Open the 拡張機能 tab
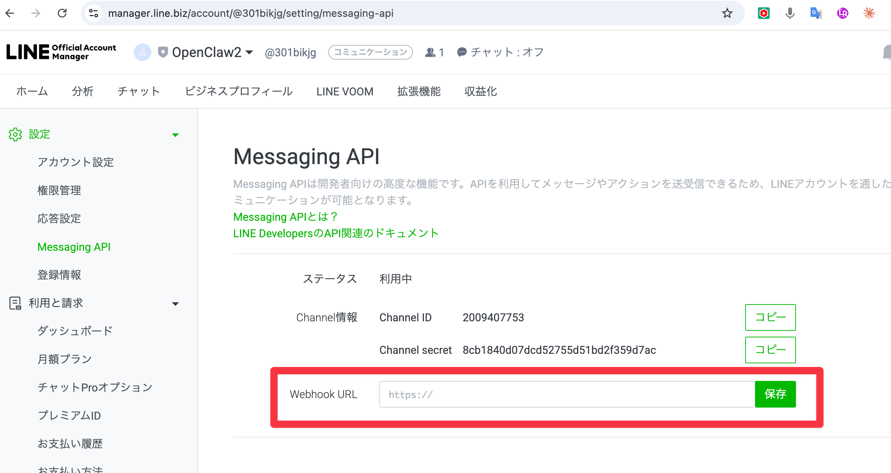Screen dimensions: 891x473 (419, 91)
